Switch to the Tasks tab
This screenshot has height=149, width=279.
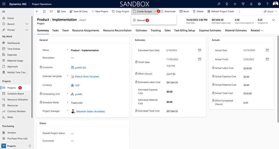point(55,30)
